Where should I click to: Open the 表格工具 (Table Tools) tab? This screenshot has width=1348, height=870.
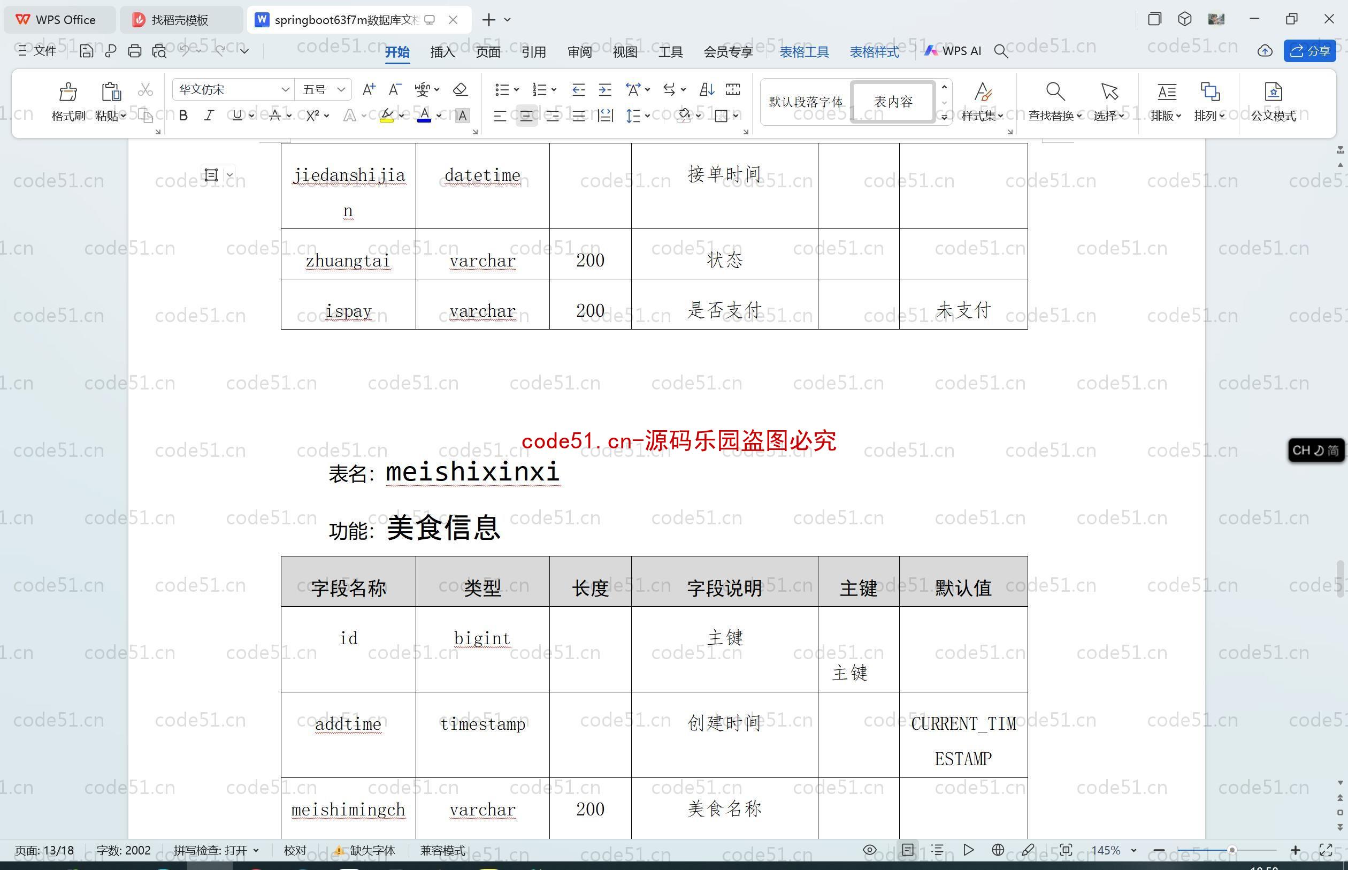[x=804, y=52]
